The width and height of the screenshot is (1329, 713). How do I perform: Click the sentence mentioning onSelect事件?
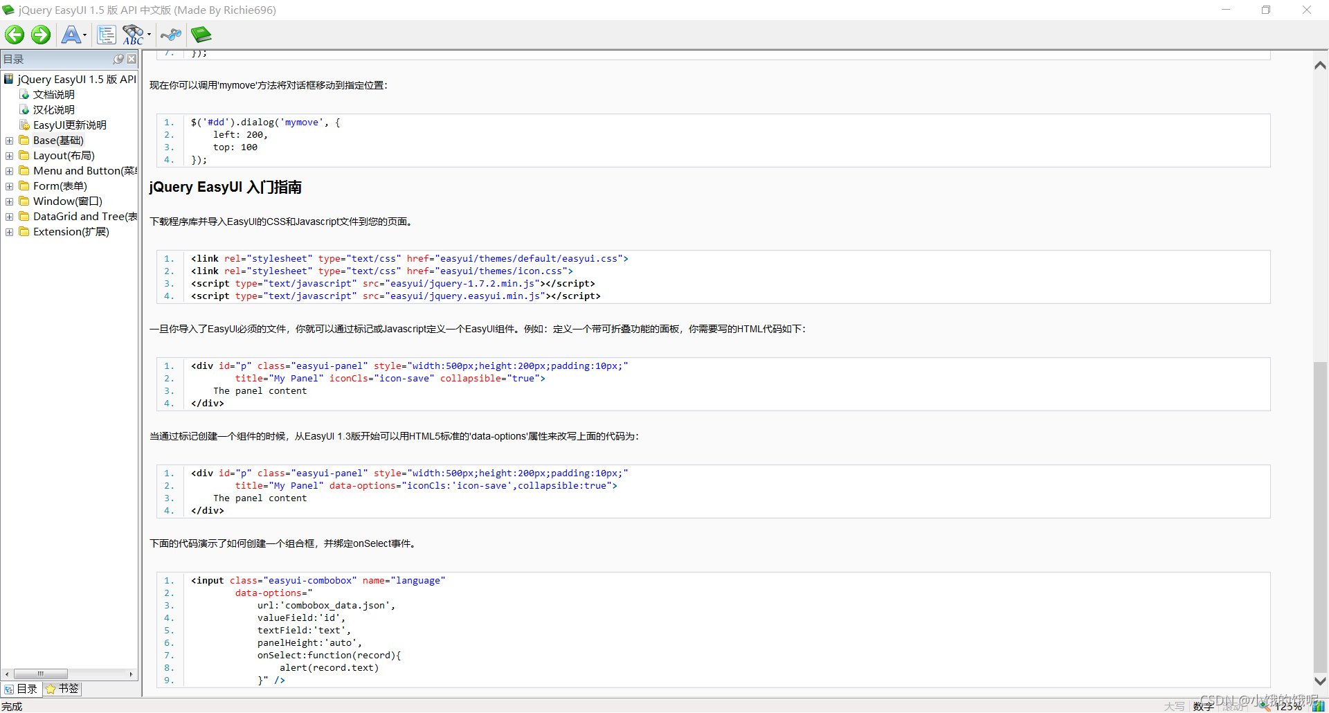(x=284, y=543)
